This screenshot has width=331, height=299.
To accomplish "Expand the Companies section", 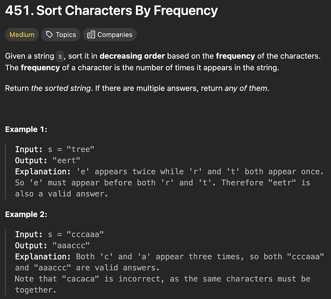I will pyautogui.click(x=110, y=34).
